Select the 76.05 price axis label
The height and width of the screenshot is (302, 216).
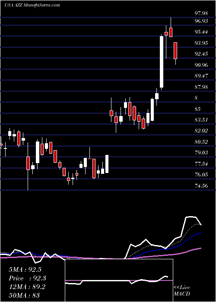(201, 175)
